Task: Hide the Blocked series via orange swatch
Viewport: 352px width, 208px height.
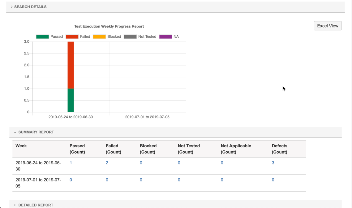Action: click(x=99, y=37)
